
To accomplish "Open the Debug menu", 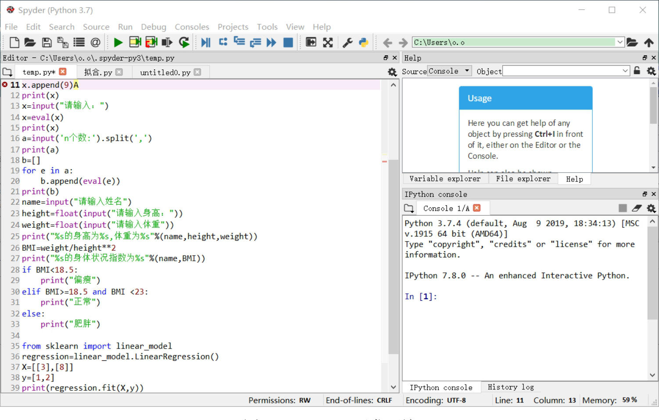I will click(x=153, y=27).
